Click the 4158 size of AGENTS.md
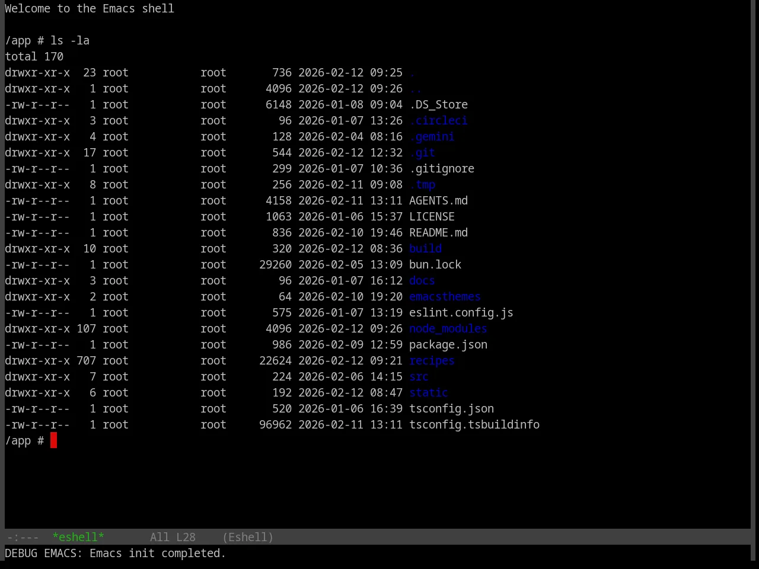The width and height of the screenshot is (759, 569). pyautogui.click(x=279, y=201)
